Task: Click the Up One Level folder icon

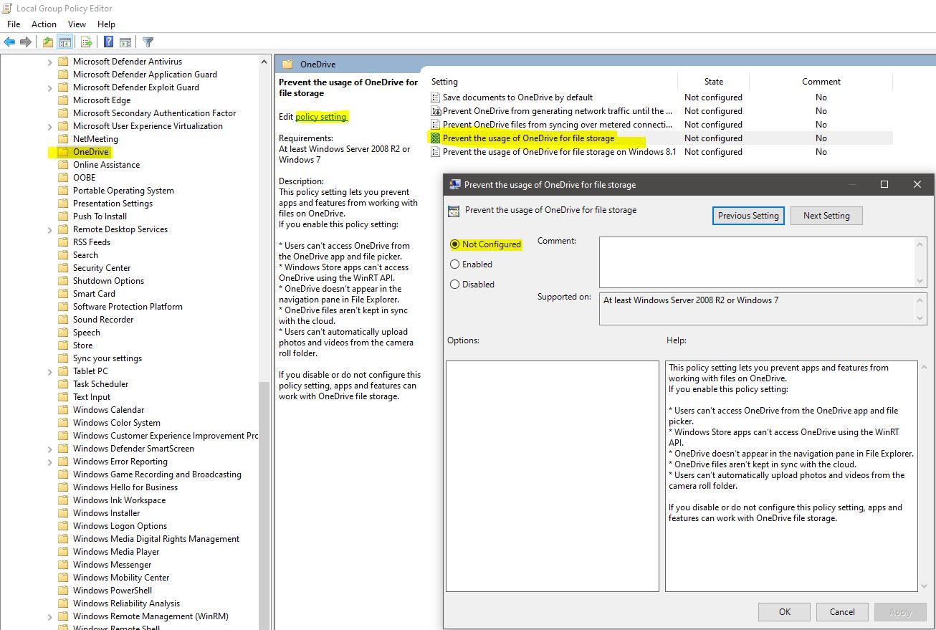Action: (x=48, y=42)
